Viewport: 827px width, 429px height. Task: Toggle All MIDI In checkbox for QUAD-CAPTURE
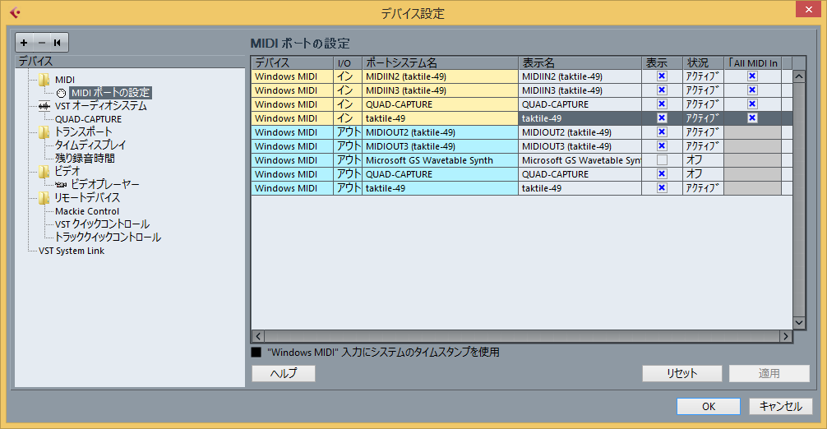(753, 104)
